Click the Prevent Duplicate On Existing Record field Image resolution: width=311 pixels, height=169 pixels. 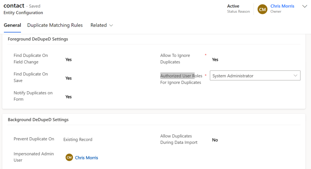78,140
